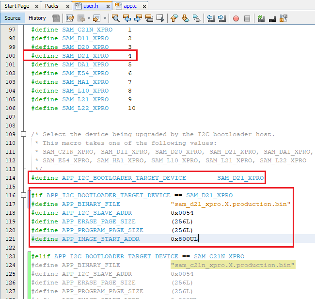
Task: Close the user.h tab
Action: tap(108, 7)
